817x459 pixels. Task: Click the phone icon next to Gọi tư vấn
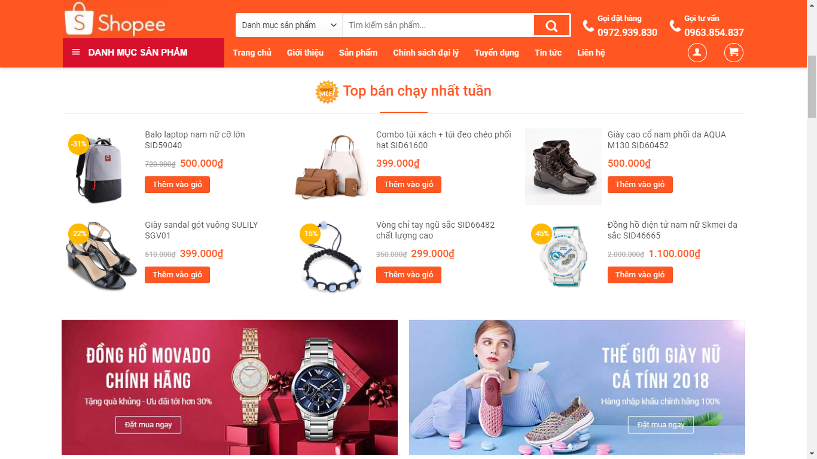675,26
